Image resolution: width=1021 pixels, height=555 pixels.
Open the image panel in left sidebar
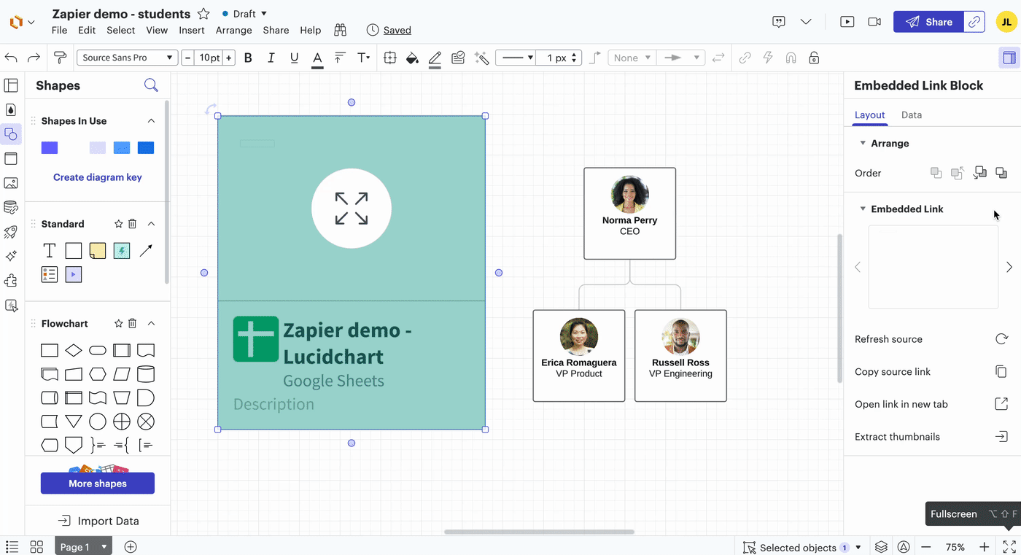(x=11, y=183)
